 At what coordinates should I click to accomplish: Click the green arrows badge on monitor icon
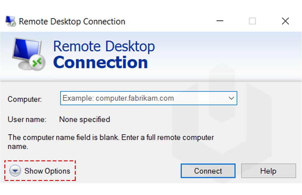coord(37,62)
